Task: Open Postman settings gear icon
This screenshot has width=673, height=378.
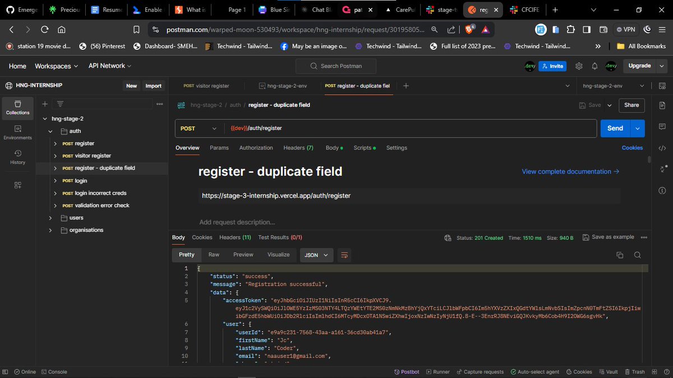Action: coord(579,66)
